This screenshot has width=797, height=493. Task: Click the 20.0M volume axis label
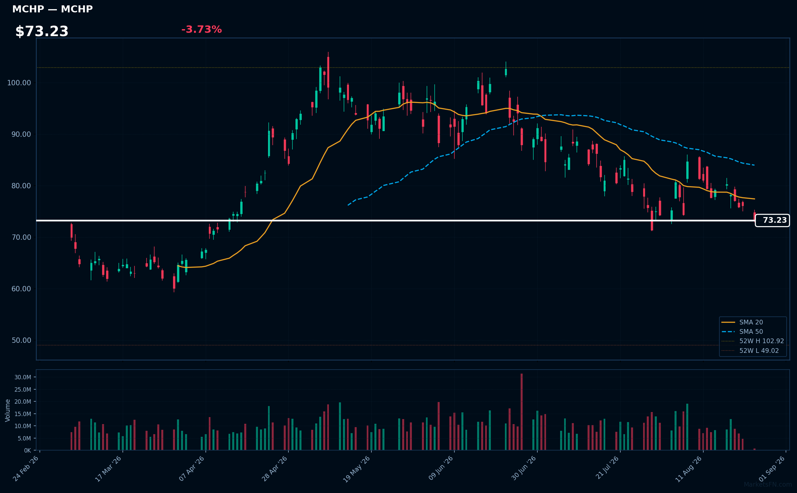(x=23, y=402)
